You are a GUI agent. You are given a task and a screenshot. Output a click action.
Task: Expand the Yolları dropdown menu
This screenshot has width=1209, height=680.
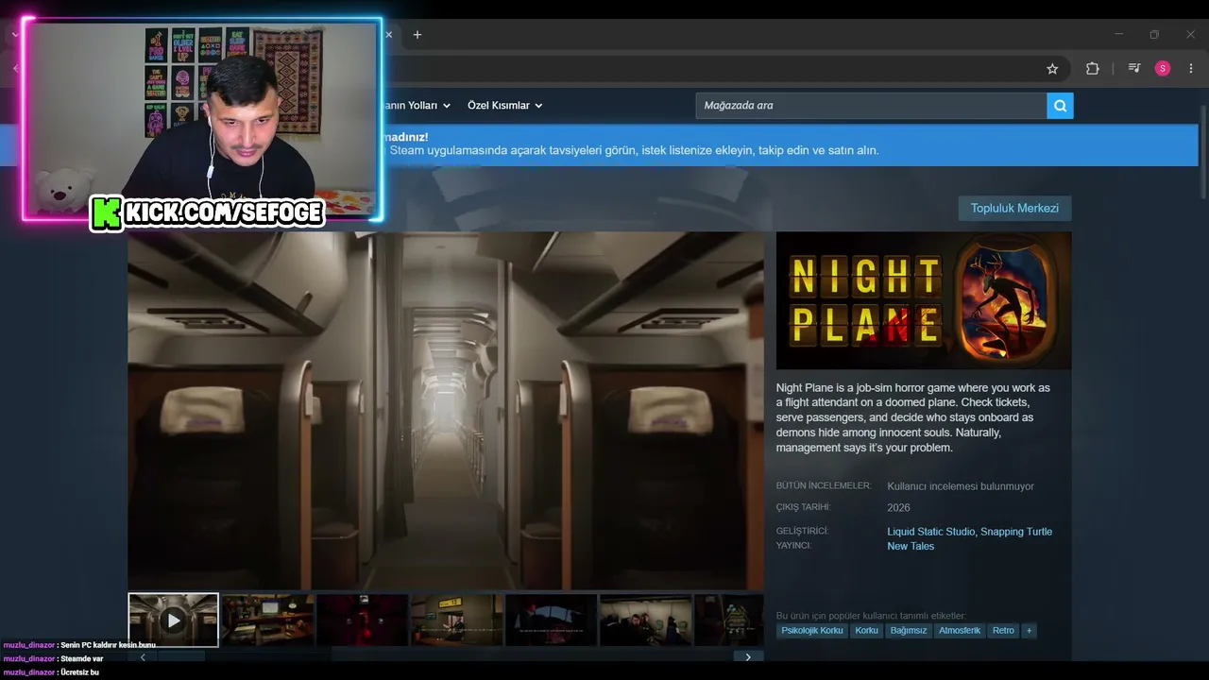click(x=417, y=106)
